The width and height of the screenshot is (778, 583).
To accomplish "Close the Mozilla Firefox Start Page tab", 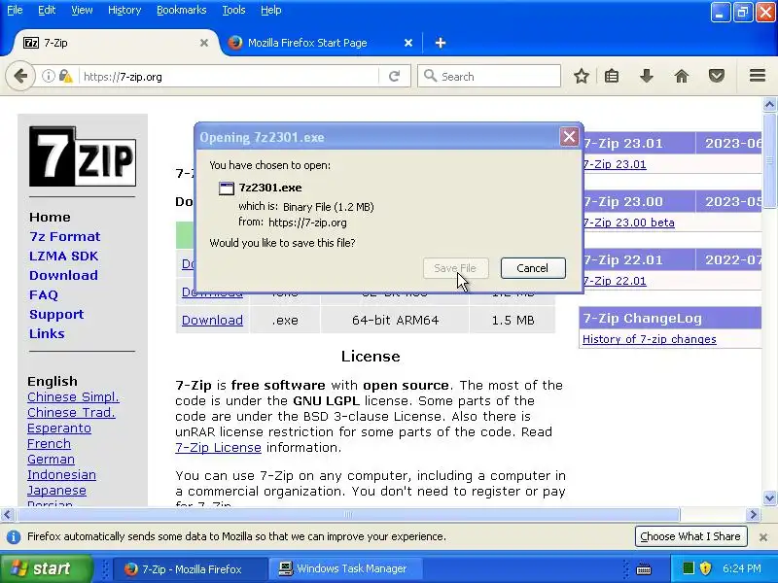I will point(408,43).
